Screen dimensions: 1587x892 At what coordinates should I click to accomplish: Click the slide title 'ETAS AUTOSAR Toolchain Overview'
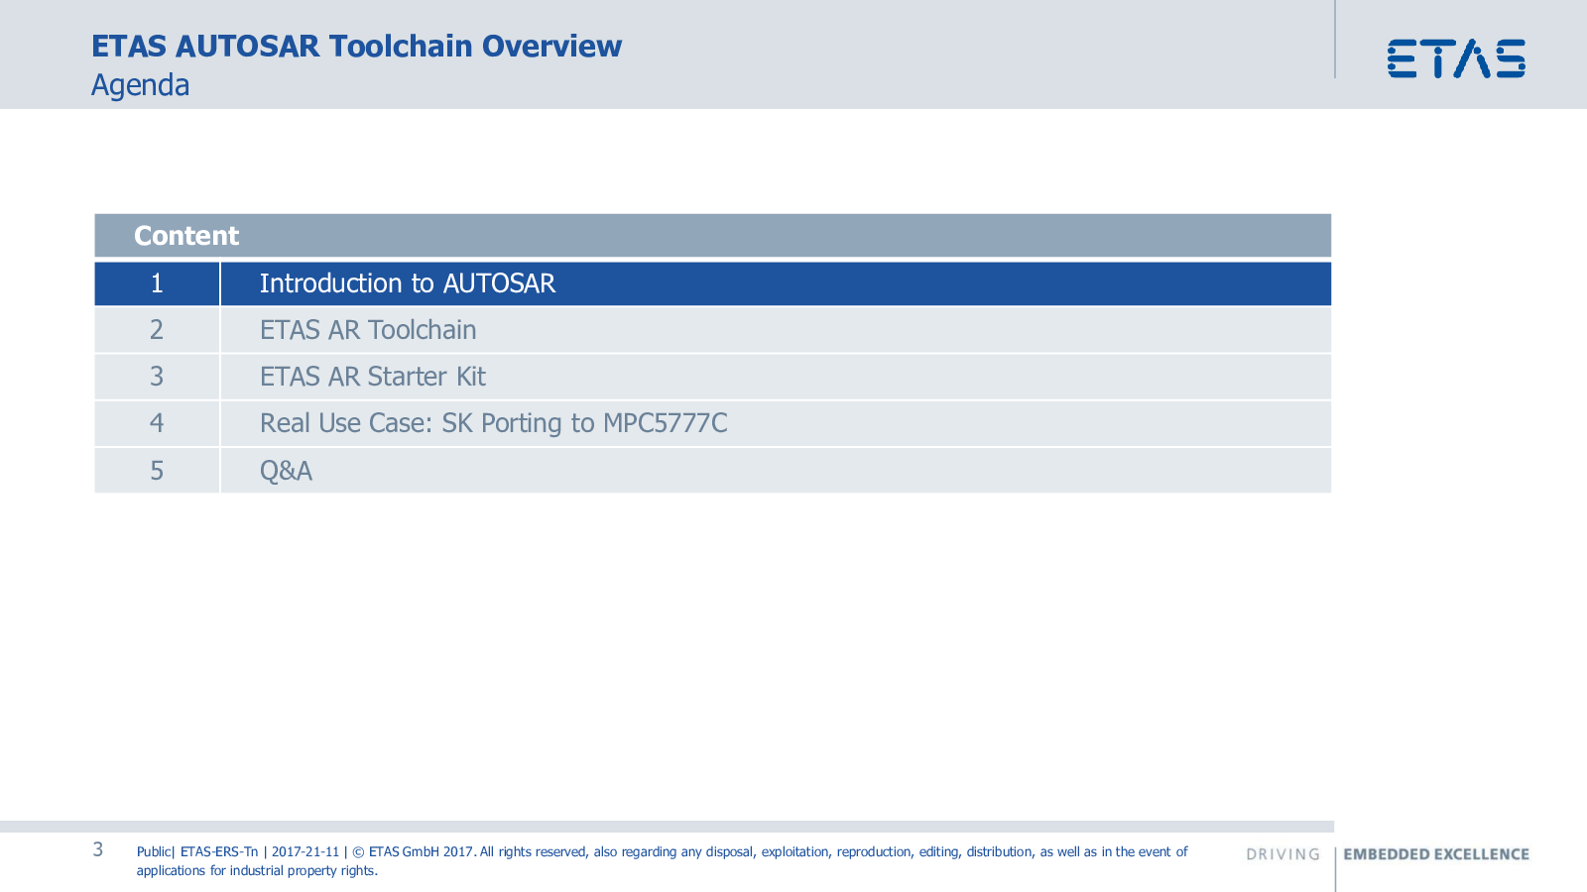click(356, 47)
